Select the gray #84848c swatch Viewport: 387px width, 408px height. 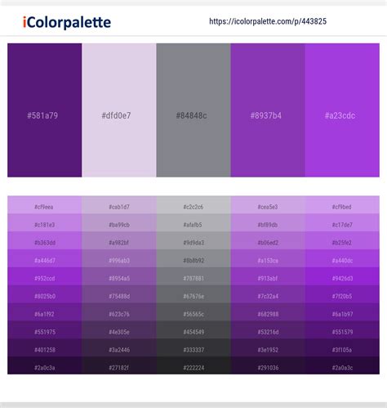click(x=193, y=110)
